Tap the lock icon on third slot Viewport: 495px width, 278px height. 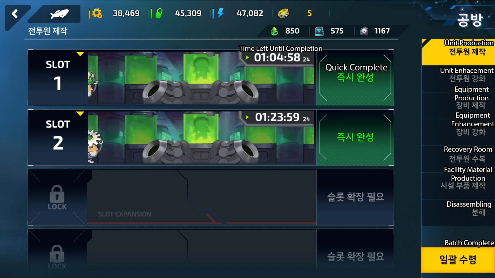coord(57,194)
